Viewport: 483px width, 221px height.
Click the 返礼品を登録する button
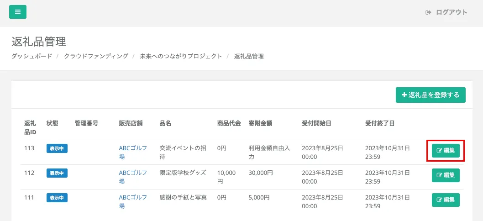430,95
